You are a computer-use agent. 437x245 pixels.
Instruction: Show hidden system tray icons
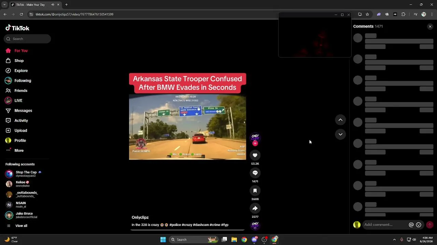[394, 240]
